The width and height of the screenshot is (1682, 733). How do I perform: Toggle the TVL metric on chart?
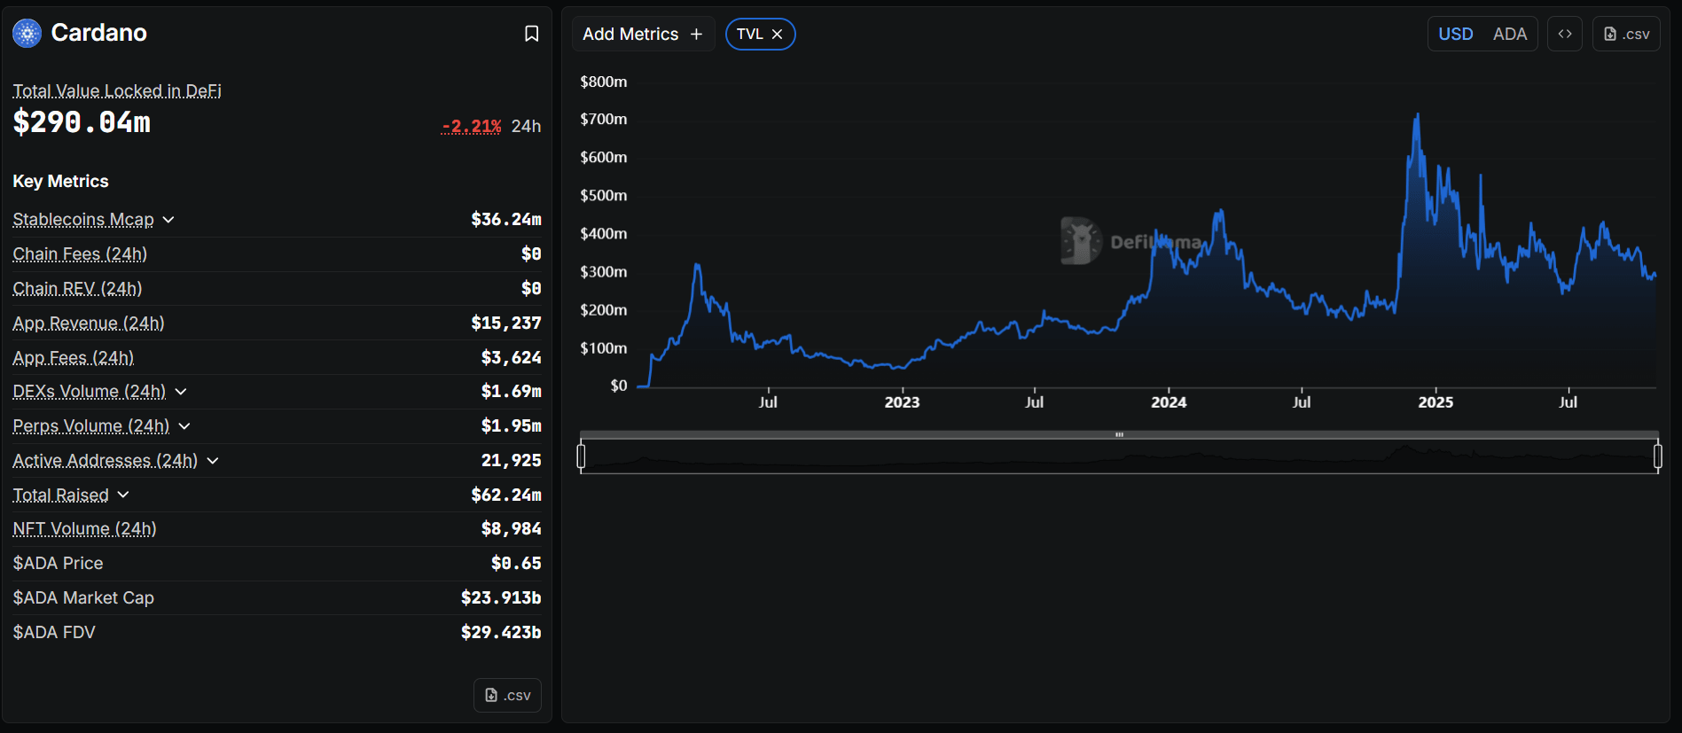pyautogui.click(x=749, y=34)
